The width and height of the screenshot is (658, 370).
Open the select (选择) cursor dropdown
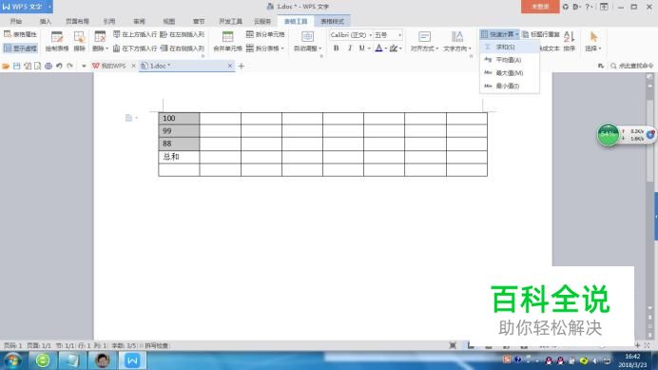pyautogui.click(x=593, y=41)
